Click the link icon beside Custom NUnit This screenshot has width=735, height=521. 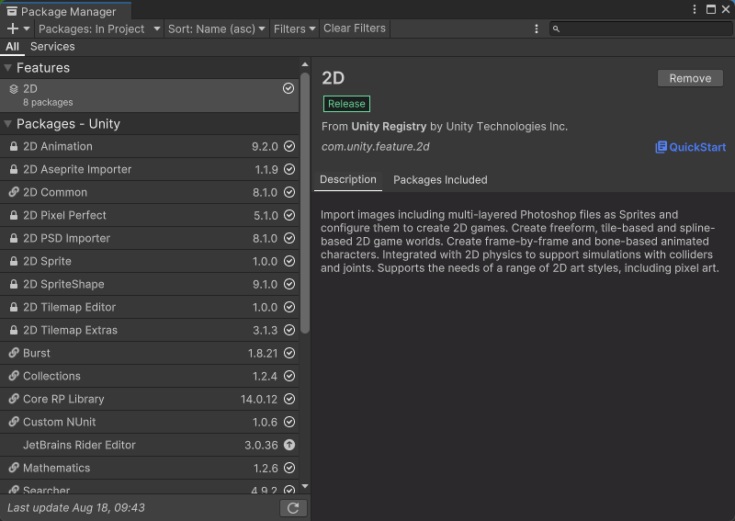(14, 422)
